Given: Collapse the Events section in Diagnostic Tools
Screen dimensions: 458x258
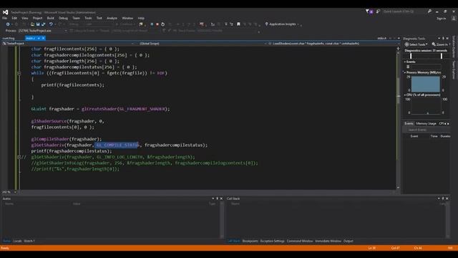Looking at the screenshot, I should pyautogui.click(x=405, y=62).
